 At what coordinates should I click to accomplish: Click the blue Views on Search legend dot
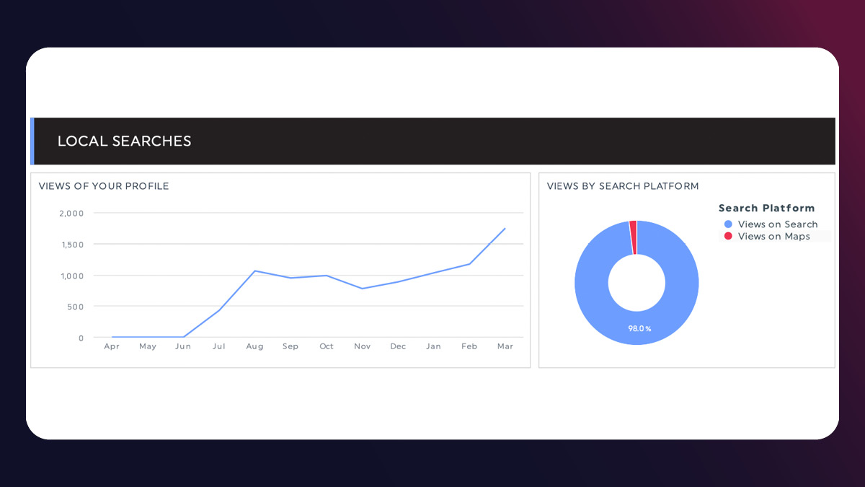tap(728, 224)
